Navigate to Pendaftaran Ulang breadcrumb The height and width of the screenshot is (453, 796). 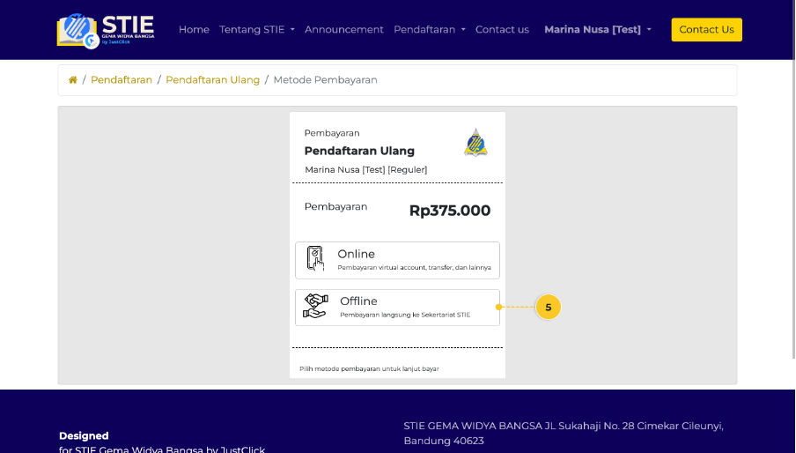pos(212,80)
